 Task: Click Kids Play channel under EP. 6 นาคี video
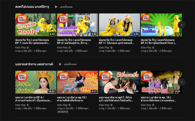(21, 105)
